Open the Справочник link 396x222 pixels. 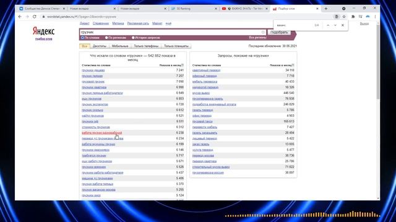click(x=100, y=23)
